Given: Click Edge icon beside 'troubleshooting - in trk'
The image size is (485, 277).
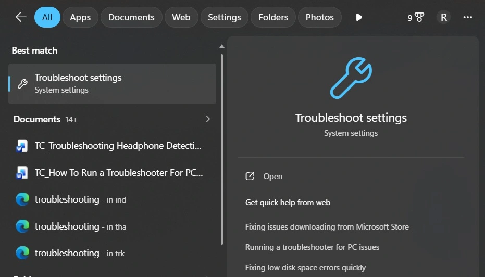Looking at the screenshot, I should point(22,253).
